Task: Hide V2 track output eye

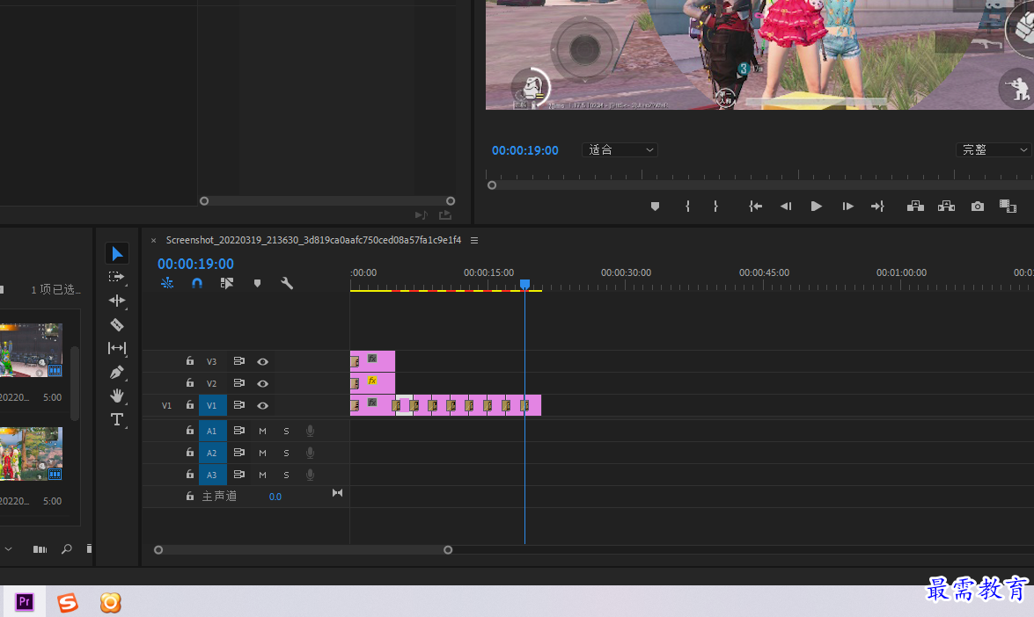Action: pos(262,383)
